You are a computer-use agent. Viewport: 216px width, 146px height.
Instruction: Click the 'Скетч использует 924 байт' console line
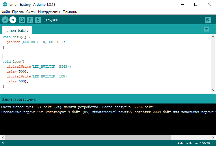click(78, 107)
